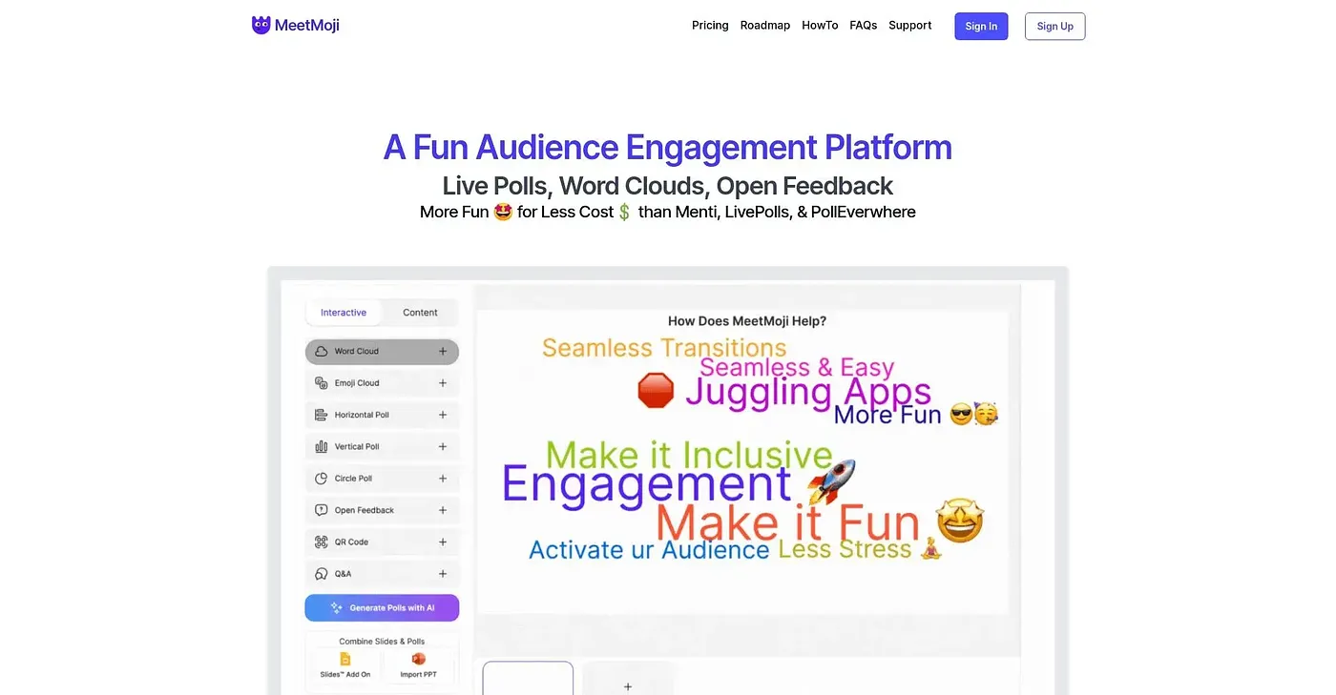Add a new slide with plus thumbnail
1336x695 pixels.
coord(627,678)
